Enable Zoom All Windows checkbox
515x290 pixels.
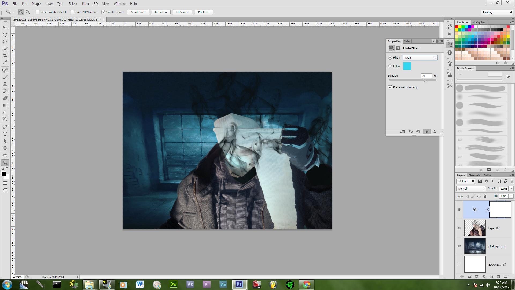pos(72,12)
